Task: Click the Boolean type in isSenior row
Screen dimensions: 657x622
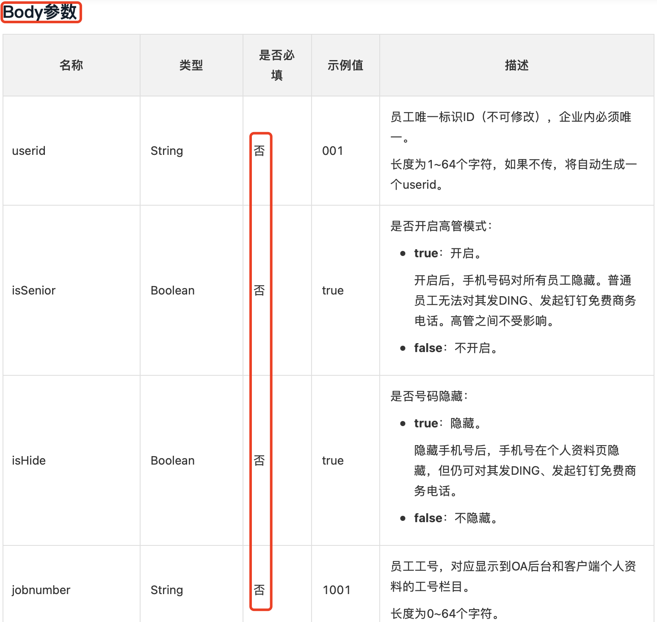Action: (173, 290)
